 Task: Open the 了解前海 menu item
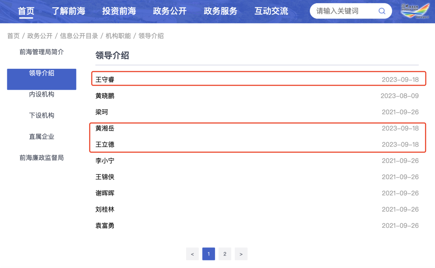[68, 11]
